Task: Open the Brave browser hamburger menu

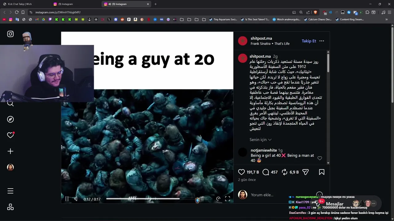Action: pos(390,12)
